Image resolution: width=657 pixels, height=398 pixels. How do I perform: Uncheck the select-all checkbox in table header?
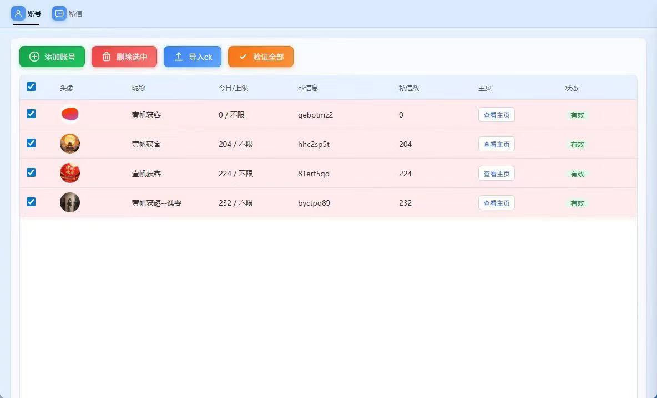pos(31,86)
